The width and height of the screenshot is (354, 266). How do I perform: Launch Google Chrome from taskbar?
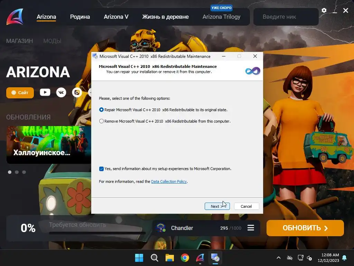pyautogui.click(x=185, y=258)
